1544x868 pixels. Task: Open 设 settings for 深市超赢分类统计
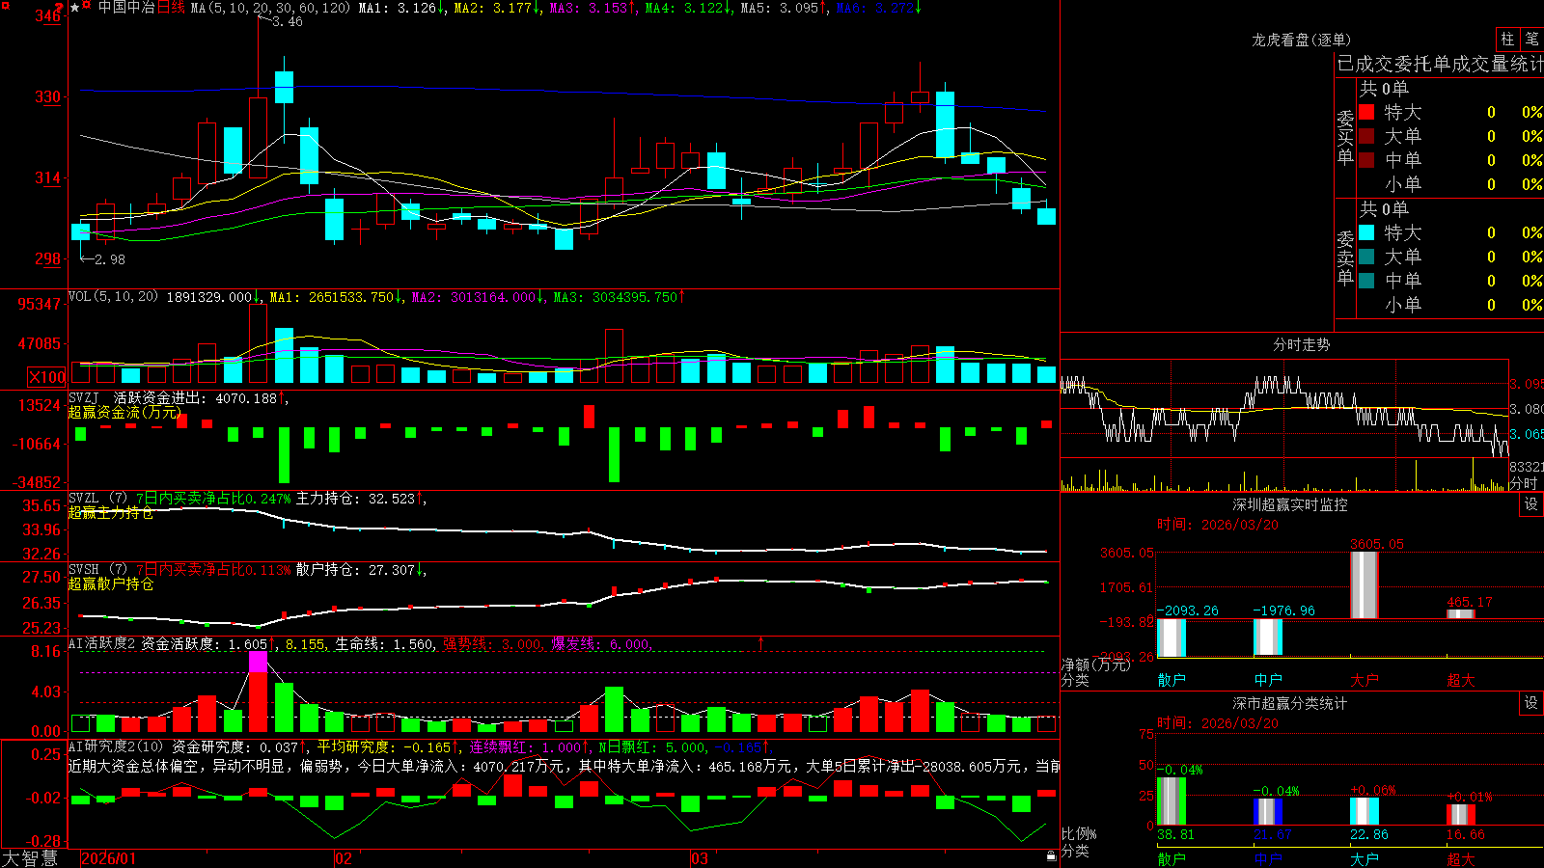pyautogui.click(x=1531, y=703)
